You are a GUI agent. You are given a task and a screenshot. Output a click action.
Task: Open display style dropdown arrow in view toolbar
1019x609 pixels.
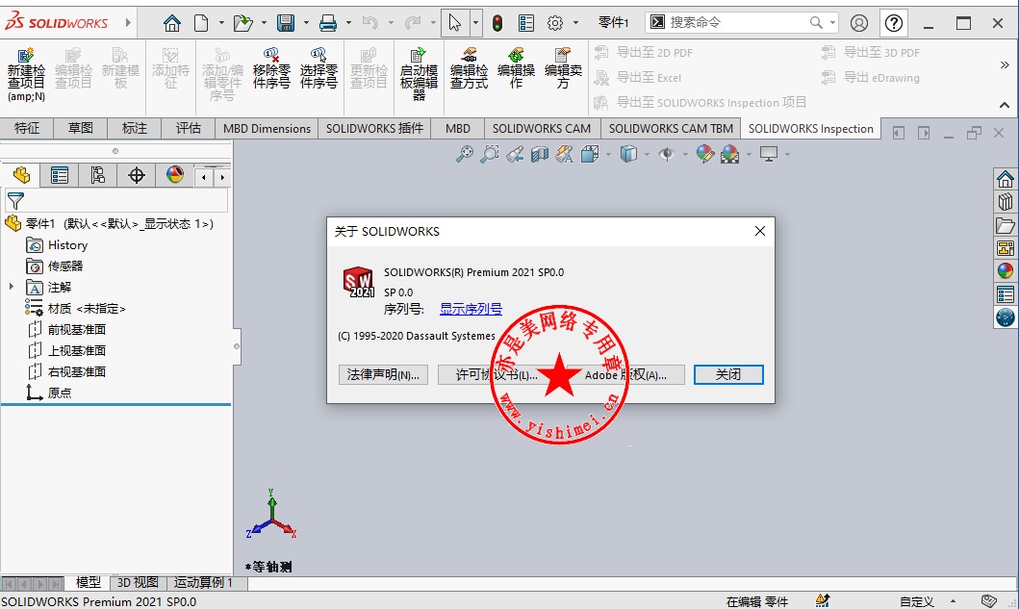point(648,154)
